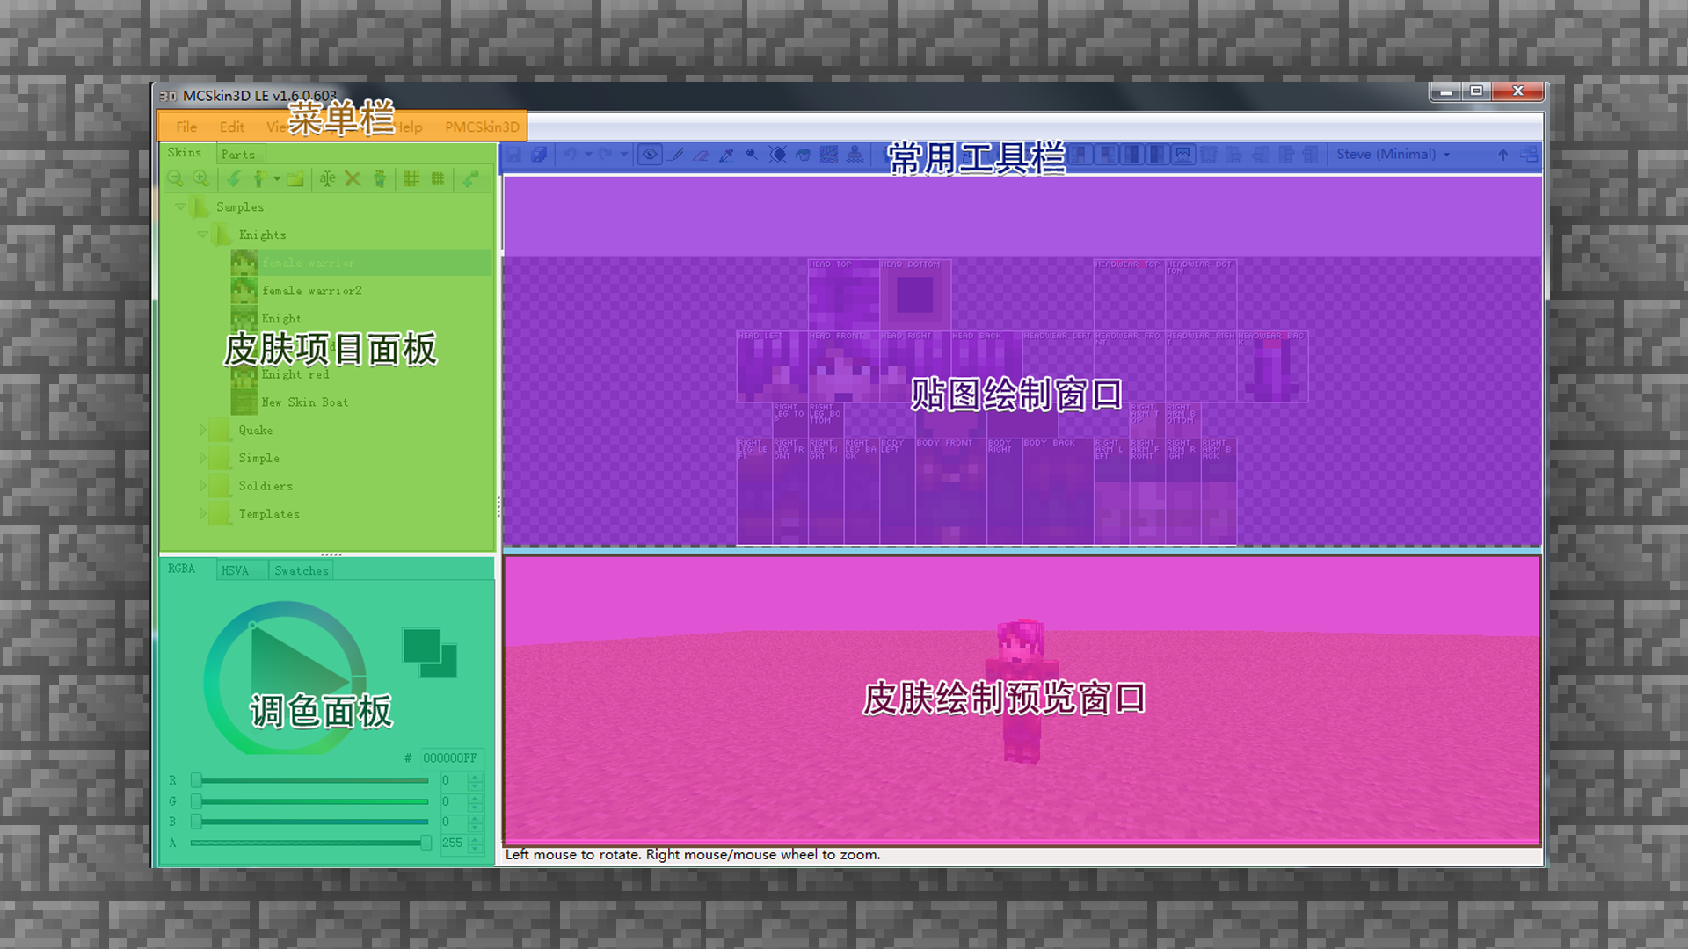Screen dimensions: 1688x949
Task: Select the Flood Fill bucket tool
Action: (x=803, y=155)
